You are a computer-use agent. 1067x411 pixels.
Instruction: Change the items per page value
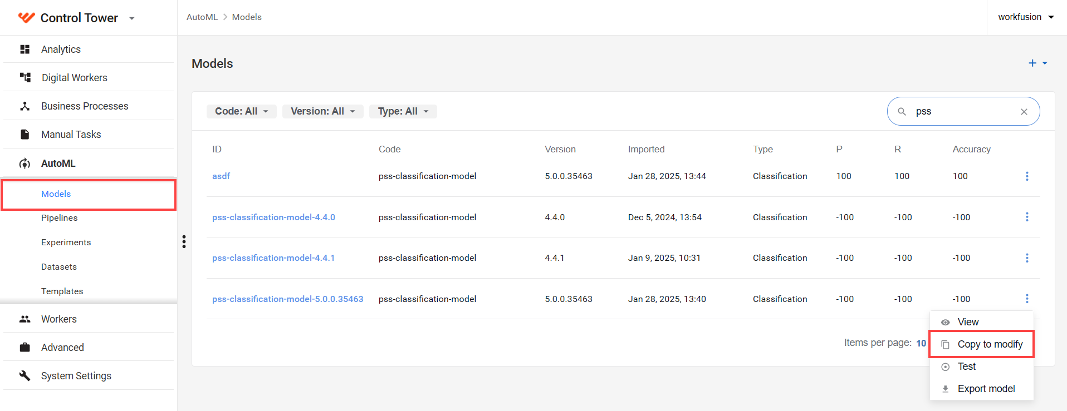click(x=921, y=343)
